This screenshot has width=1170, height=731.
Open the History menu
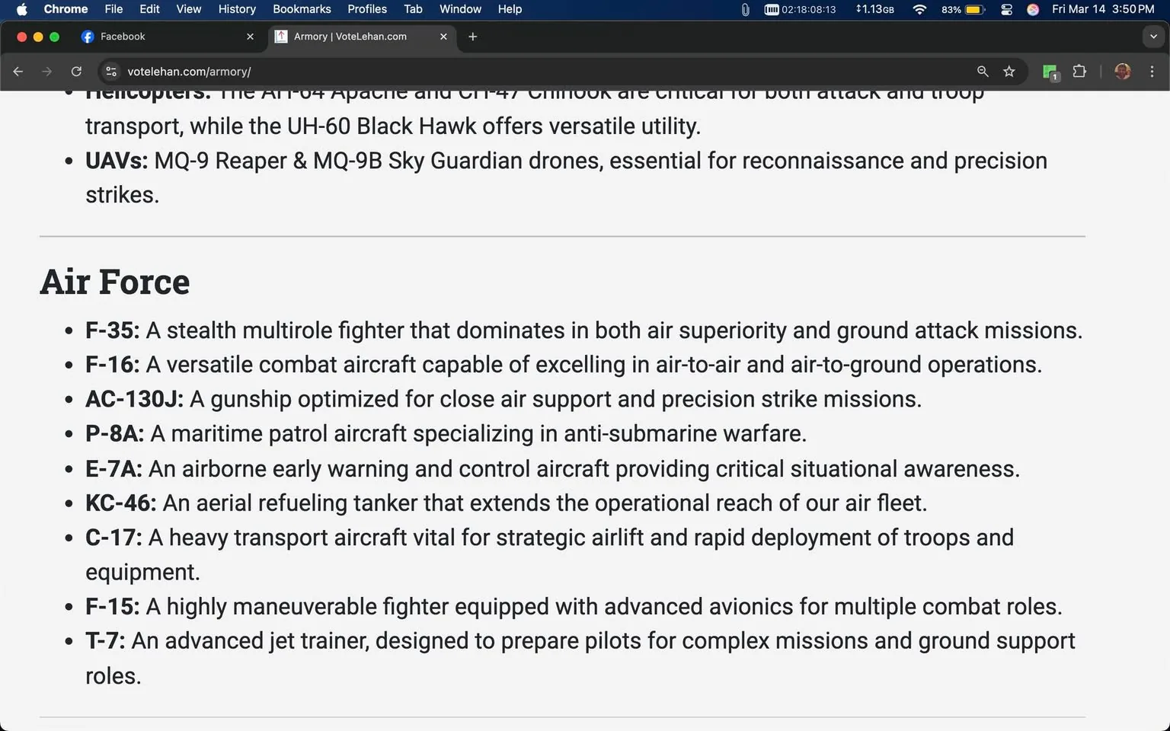tap(236, 9)
